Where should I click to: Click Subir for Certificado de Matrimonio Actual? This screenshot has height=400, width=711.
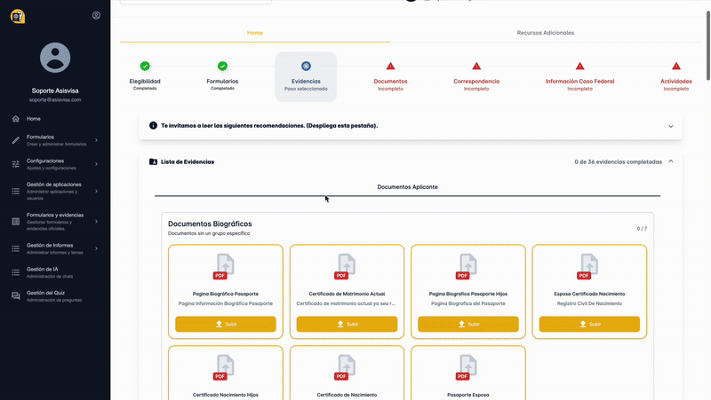coord(347,325)
